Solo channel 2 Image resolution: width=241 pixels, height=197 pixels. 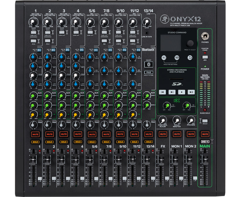click(x=50, y=142)
